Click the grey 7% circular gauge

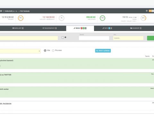[x=62, y=18]
